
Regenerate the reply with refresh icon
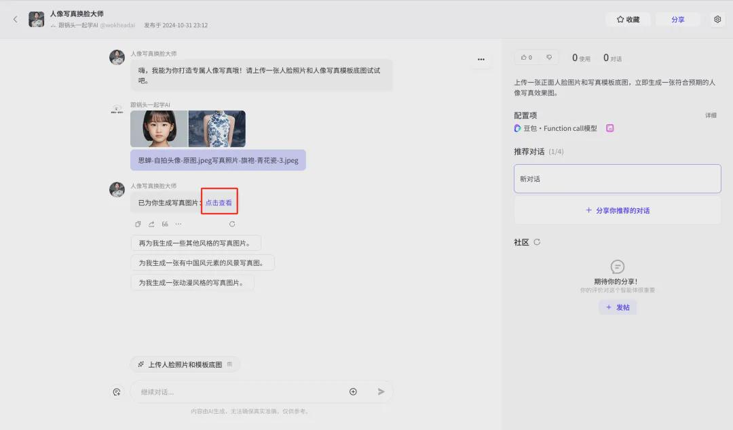tap(232, 224)
